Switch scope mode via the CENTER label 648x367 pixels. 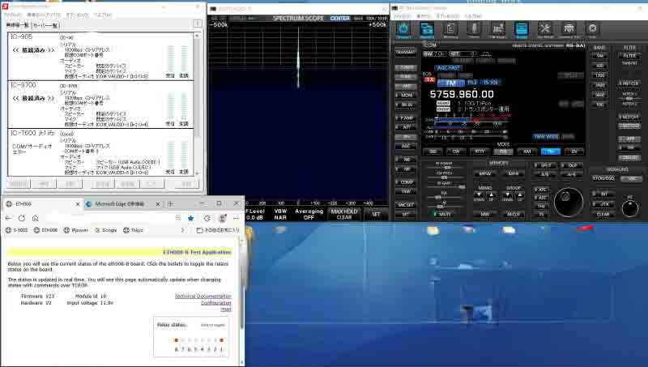point(340,18)
